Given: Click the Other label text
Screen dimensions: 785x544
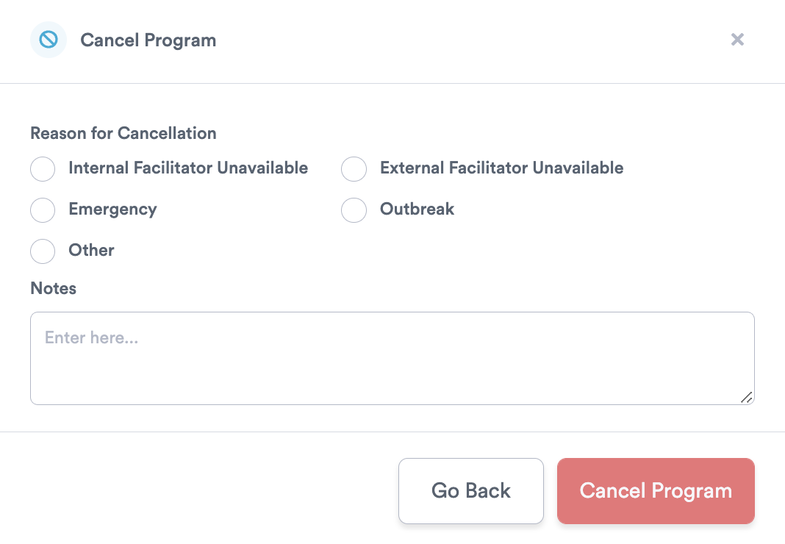Looking at the screenshot, I should [x=91, y=250].
